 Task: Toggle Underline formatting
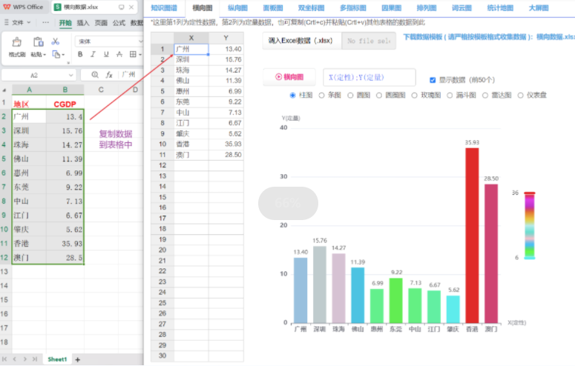pyautogui.click(x=106, y=55)
